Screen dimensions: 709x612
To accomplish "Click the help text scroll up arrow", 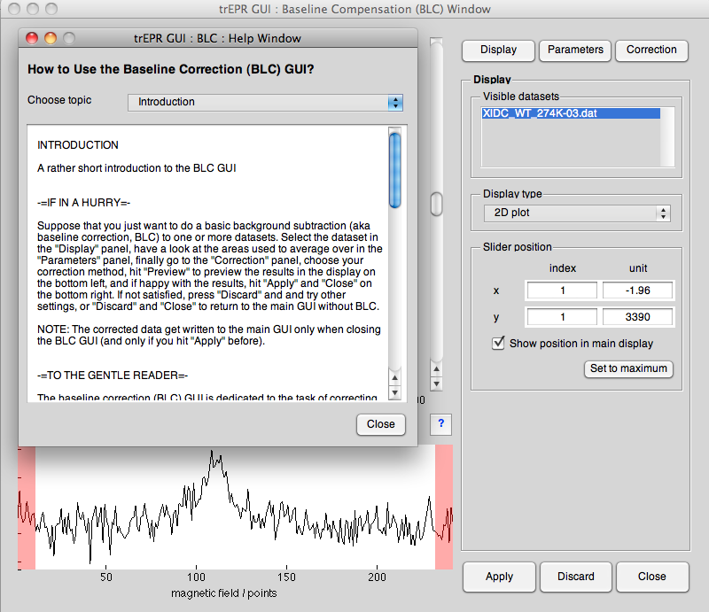I will pos(394,378).
